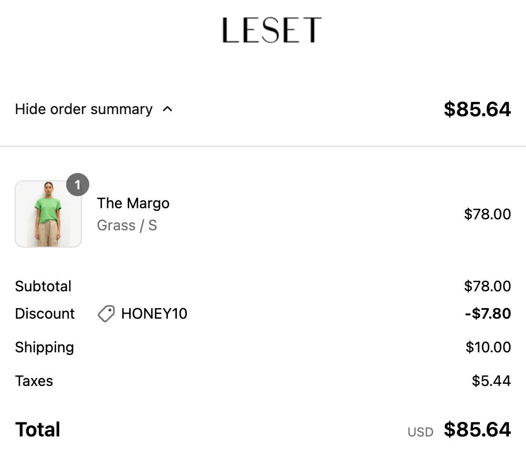The width and height of the screenshot is (526, 468).
Task: Click the $78.00 item price
Action: 488,214
